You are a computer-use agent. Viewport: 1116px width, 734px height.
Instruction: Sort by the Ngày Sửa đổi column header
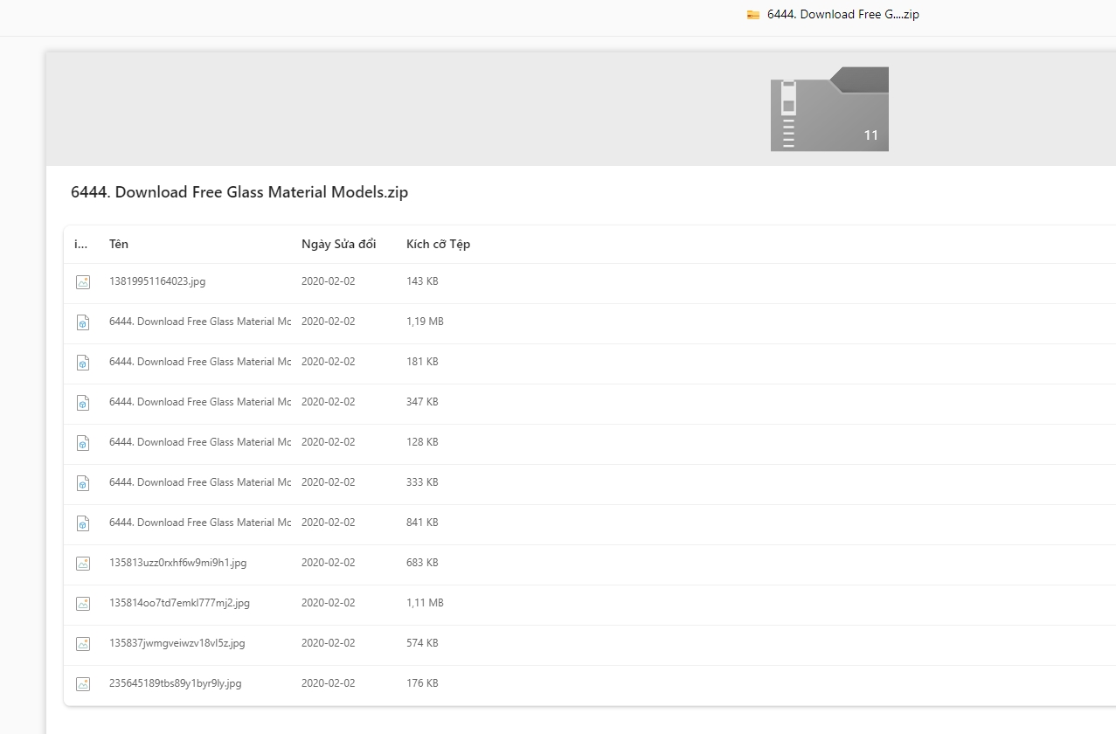coord(338,244)
